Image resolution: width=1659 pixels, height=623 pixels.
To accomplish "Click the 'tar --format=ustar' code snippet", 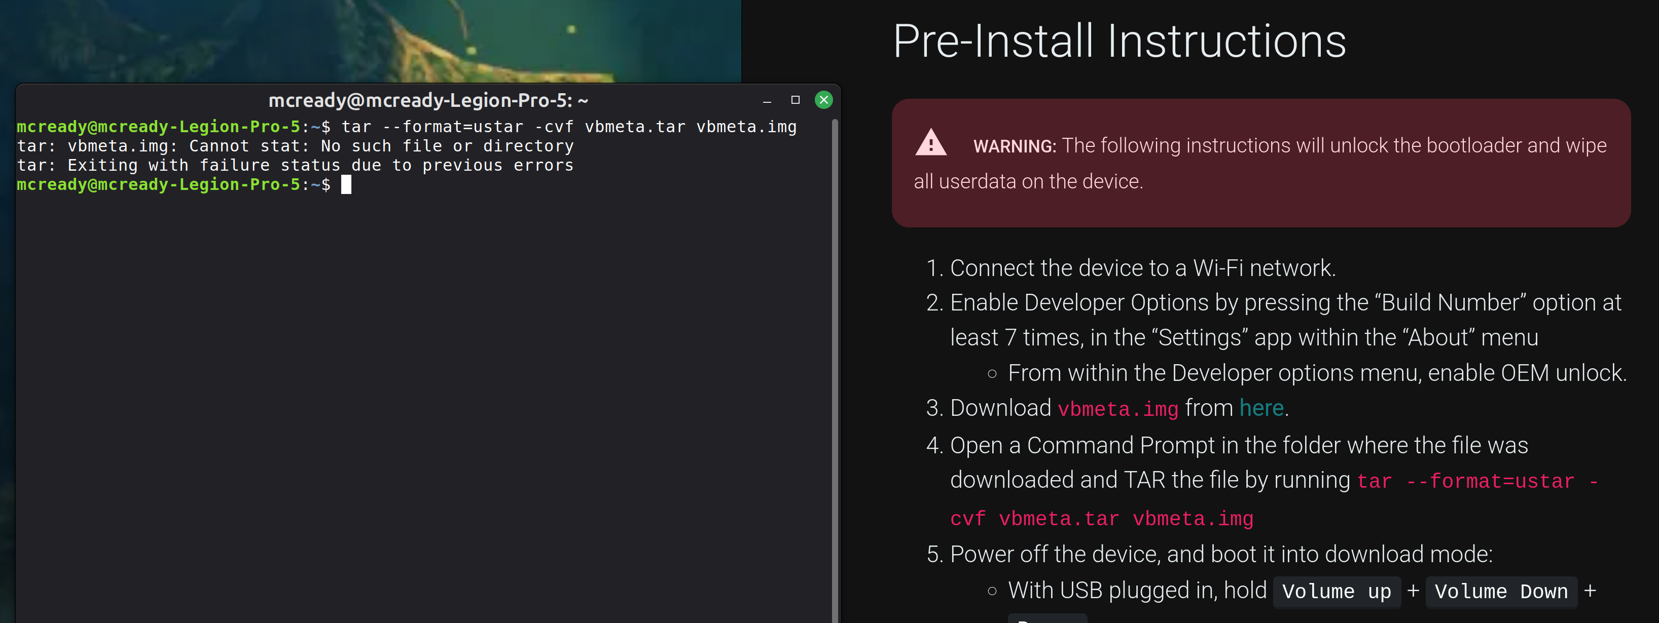I will 1465,481.
